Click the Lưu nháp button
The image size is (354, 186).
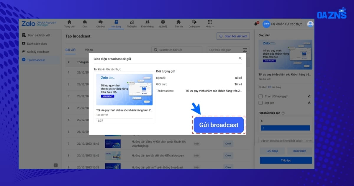point(272,151)
